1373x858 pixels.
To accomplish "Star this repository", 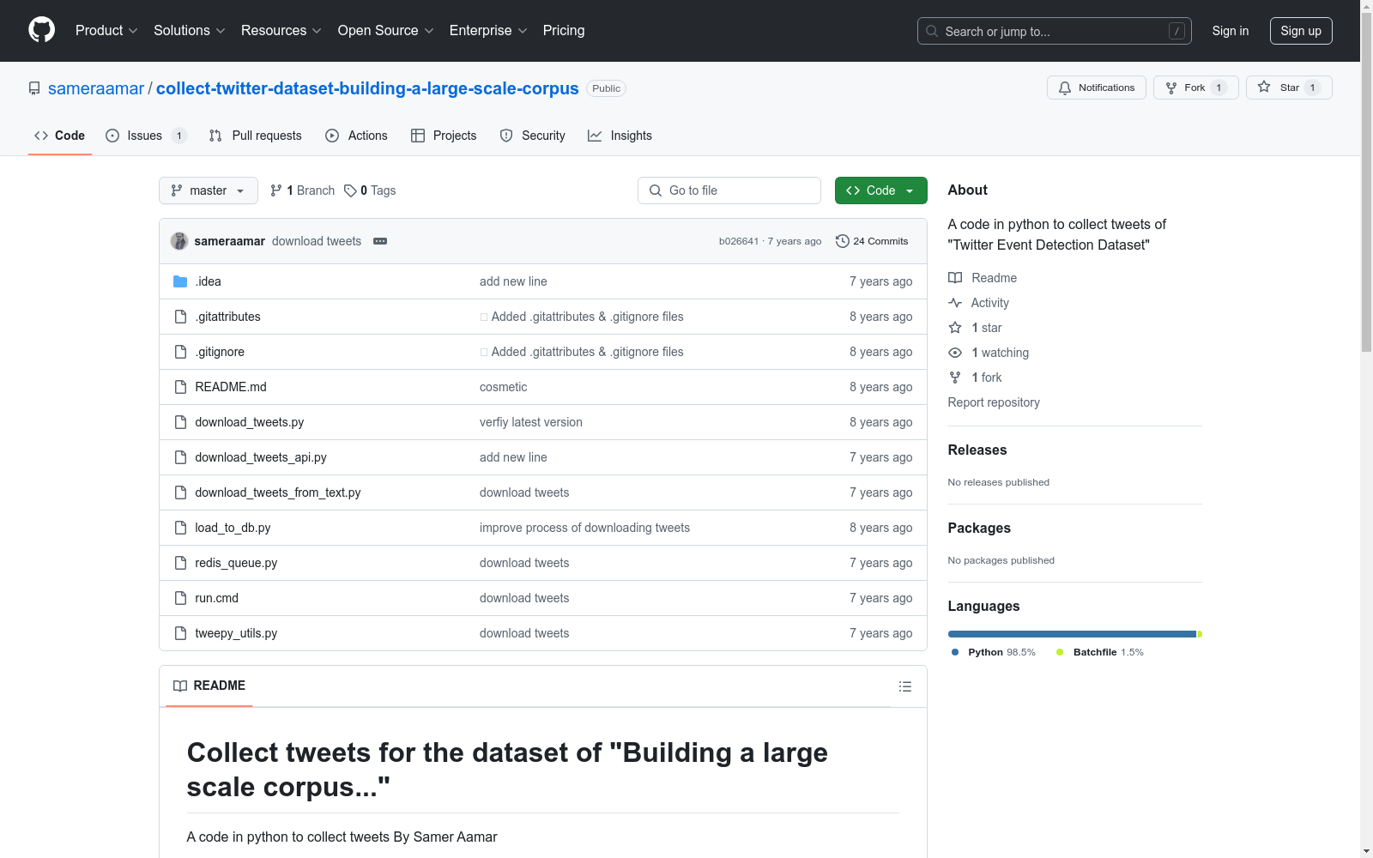I will pos(1289,88).
